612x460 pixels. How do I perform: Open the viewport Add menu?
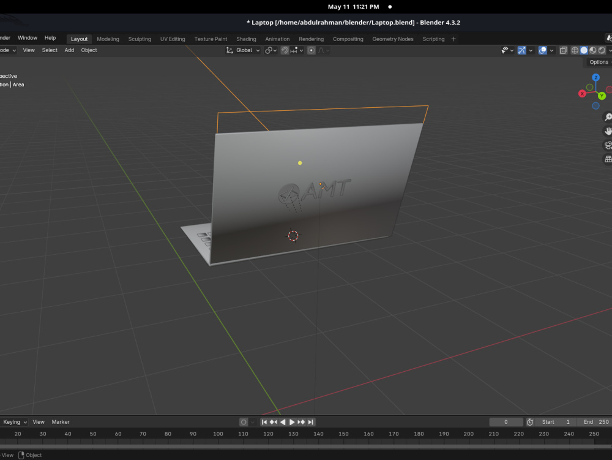(x=69, y=50)
